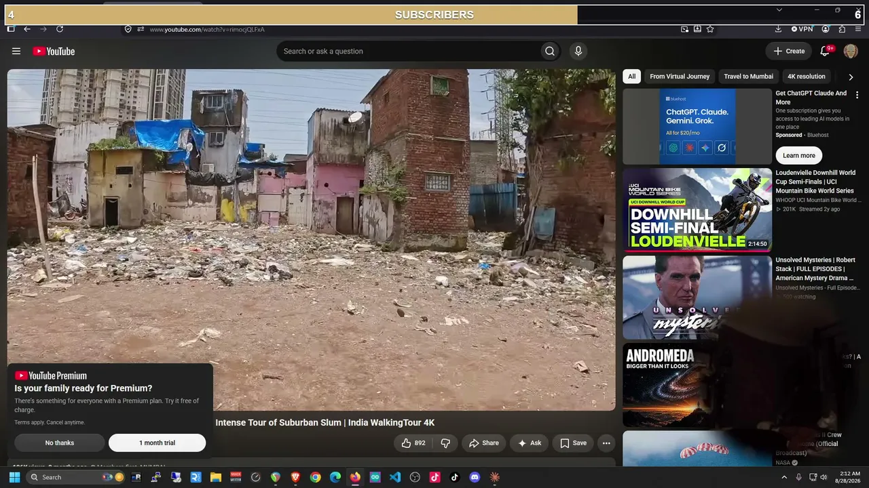Dismiss Premium offer with No thanks
Viewport: 869px width, 488px height.
[x=60, y=443]
